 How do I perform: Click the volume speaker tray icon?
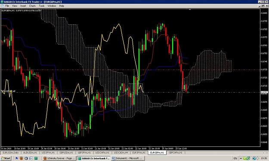click(257, 158)
